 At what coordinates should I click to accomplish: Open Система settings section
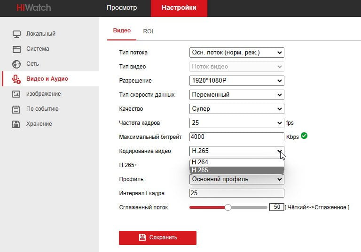38,49
